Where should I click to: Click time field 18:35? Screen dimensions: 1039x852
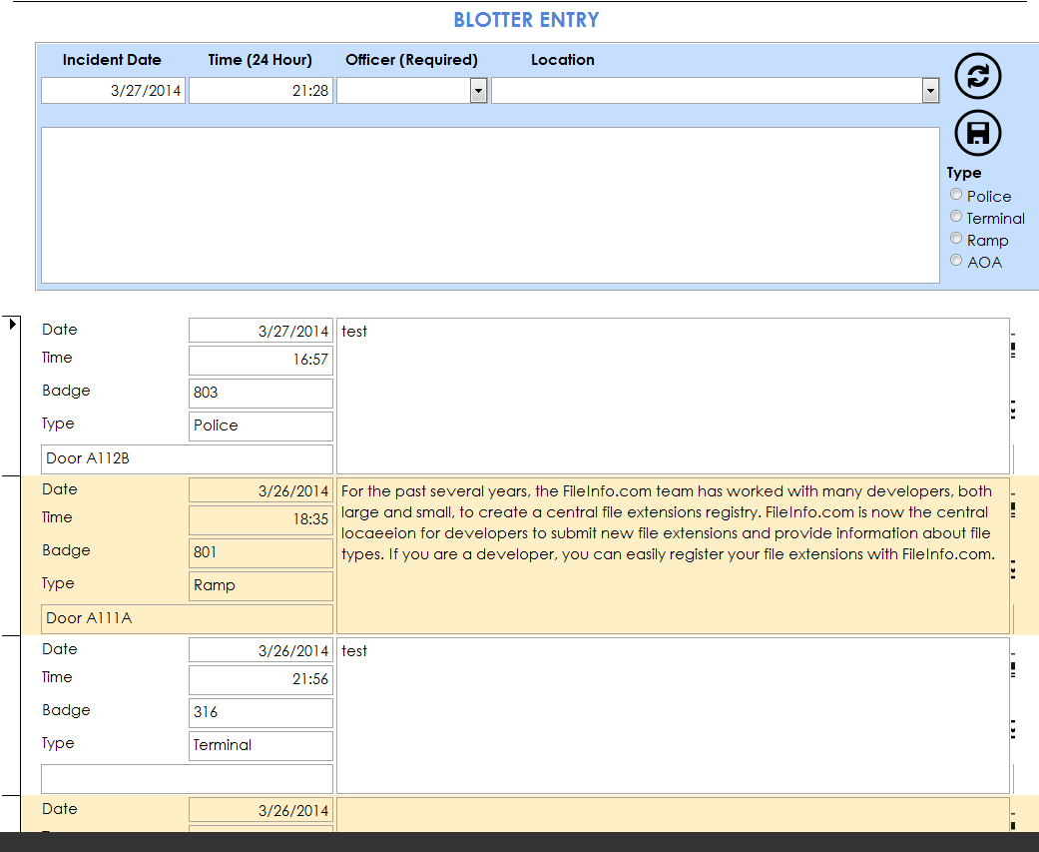click(261, 519)
